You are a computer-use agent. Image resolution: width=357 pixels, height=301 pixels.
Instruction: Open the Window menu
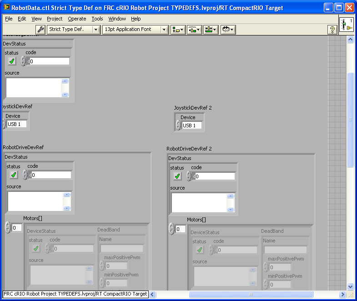[x=117, y=19]
